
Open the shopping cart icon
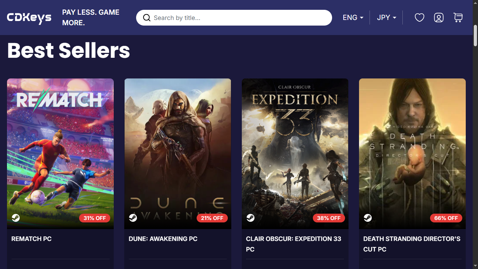click(458, 18)
